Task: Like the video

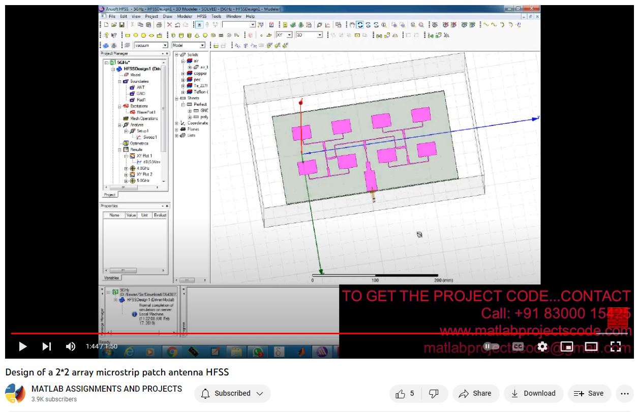Action: tap(406, 393)
